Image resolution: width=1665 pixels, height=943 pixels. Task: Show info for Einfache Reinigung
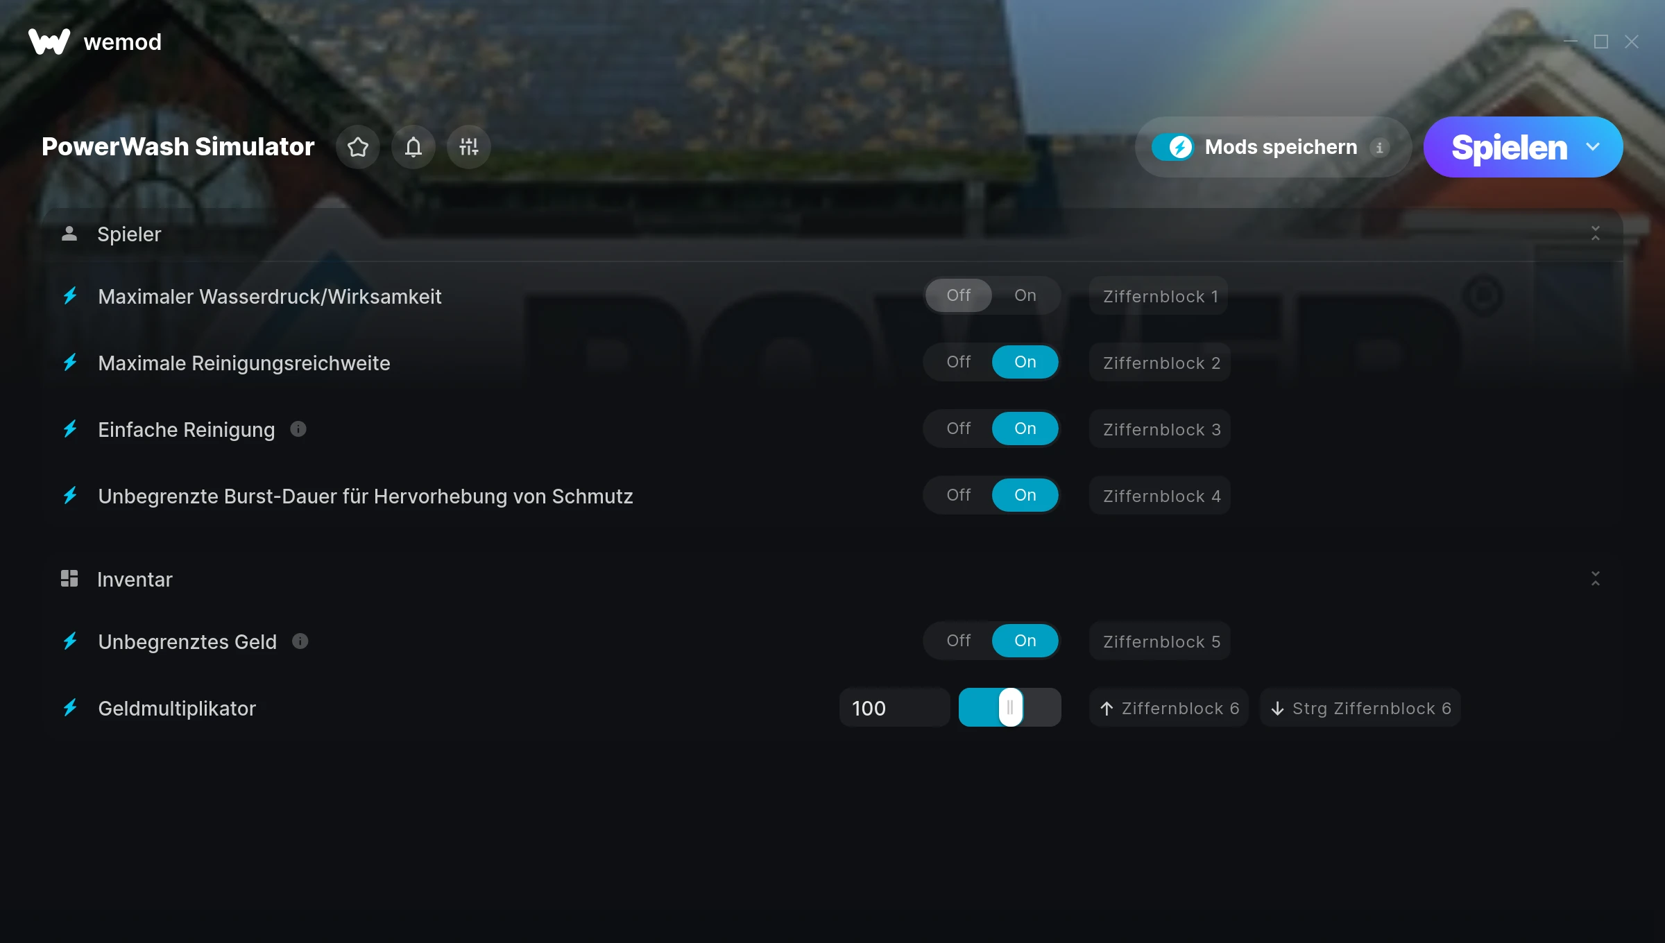(298, 429)
